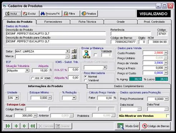The width and height of the screenshot is (176, 133).
Task: Open the ellipsis button beside Preço Unitário
Action: 166,58
